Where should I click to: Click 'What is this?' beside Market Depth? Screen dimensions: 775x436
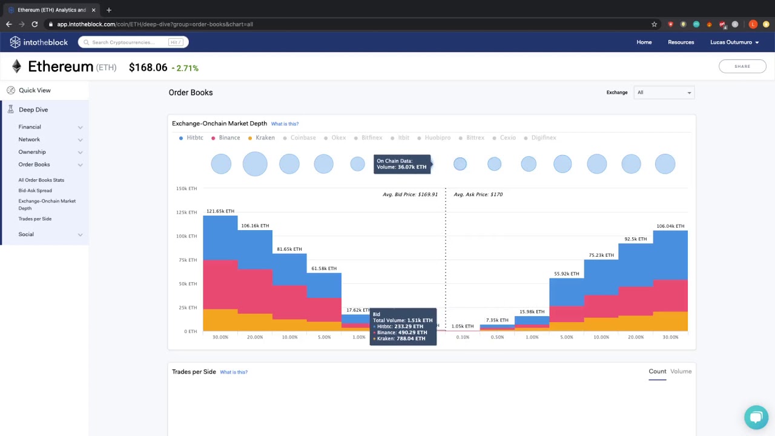[x=285, y=124]
